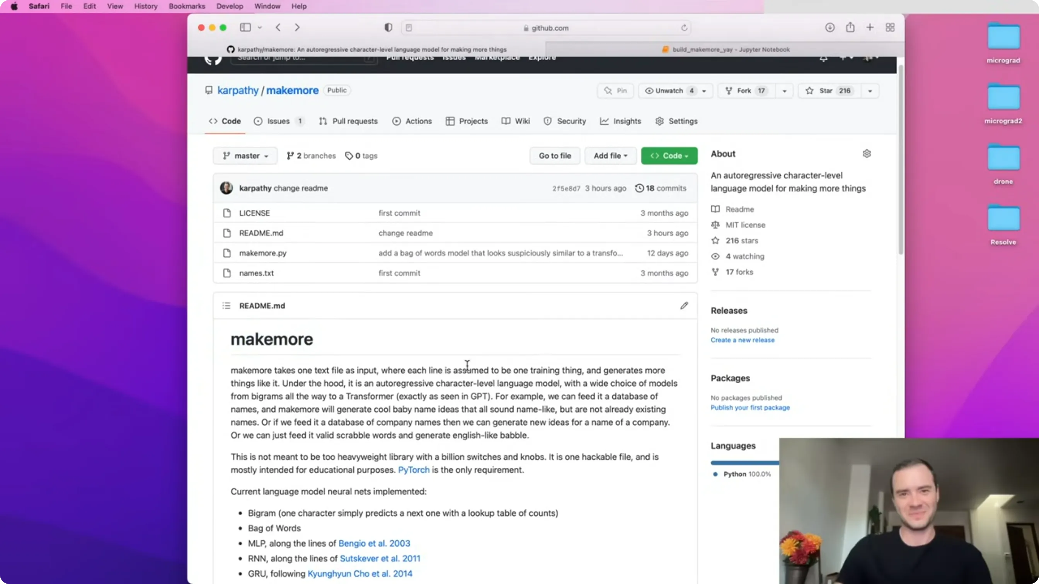Click the privacy shield icon

pyautogui.click(x=388, y=27)
